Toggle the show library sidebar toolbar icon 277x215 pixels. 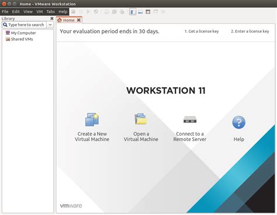coord(133,12)
